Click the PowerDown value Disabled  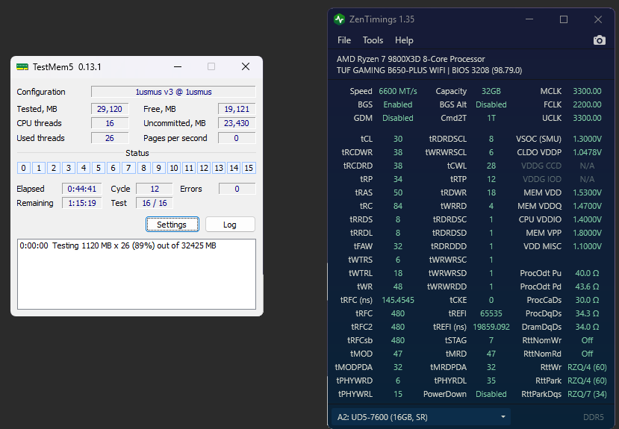coord(491,394)
